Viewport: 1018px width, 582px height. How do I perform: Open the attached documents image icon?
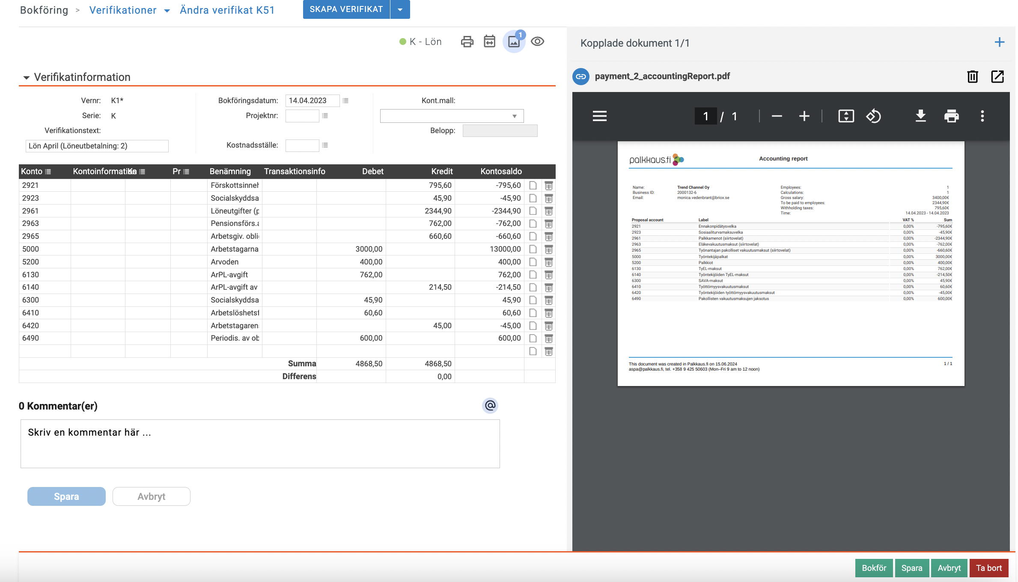[x=514, y=42]
